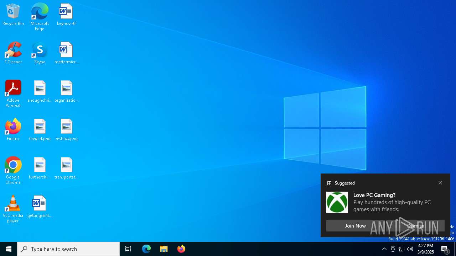Launch Edge from the taskbar
456x256 pixels.
[146, 249]
